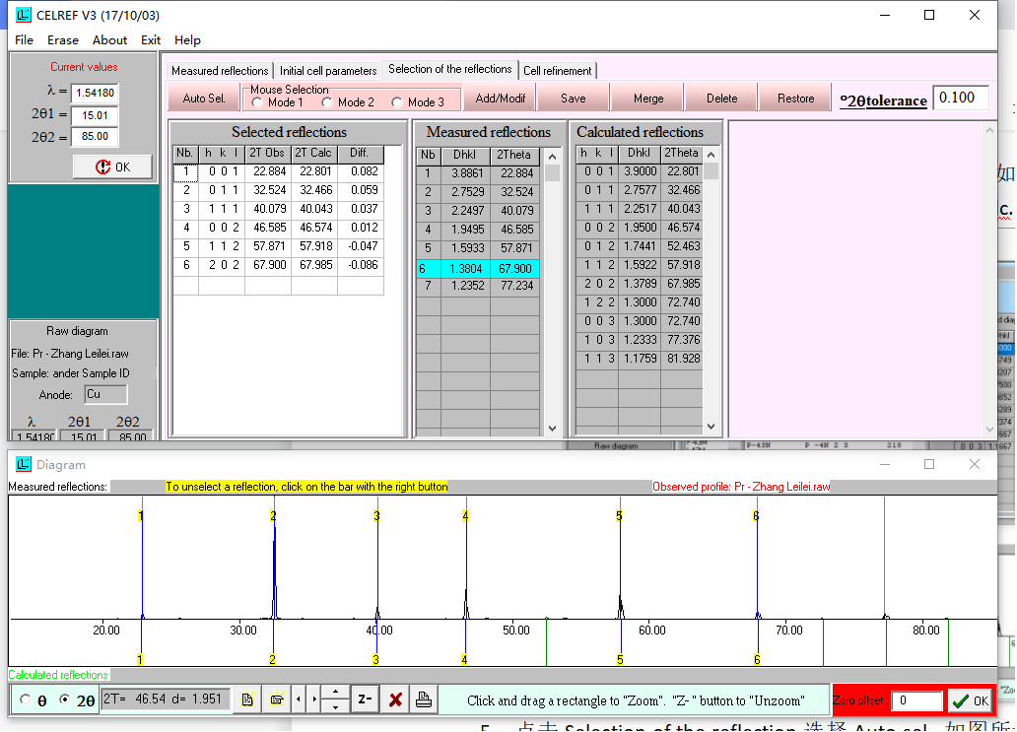The height and width of the screenshot is (732, 1017).
Task: Click the 2θ tolerance input field
Action: (960, 98)
